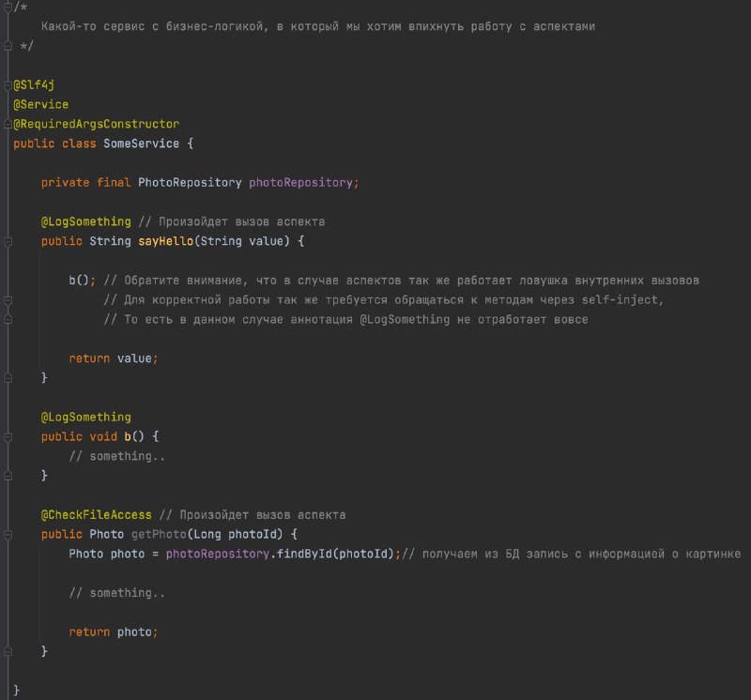
Task: Click the Photo return type of getPhoto
Action: point(106,534)
